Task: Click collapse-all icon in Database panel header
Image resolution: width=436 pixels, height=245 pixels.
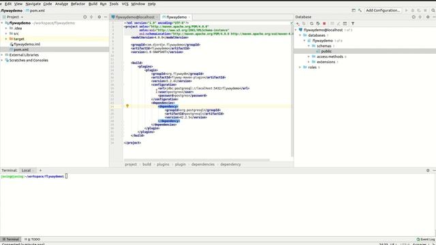Action: [420, 17]
